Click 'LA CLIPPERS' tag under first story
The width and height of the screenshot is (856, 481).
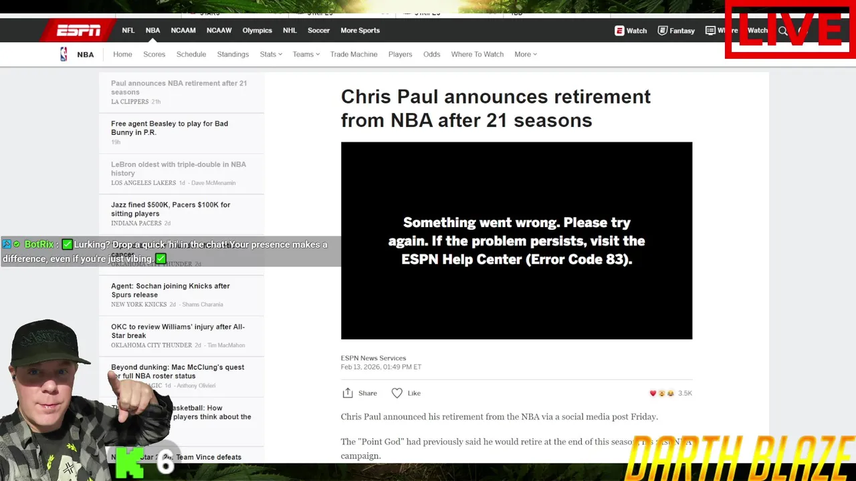[130, 102]
